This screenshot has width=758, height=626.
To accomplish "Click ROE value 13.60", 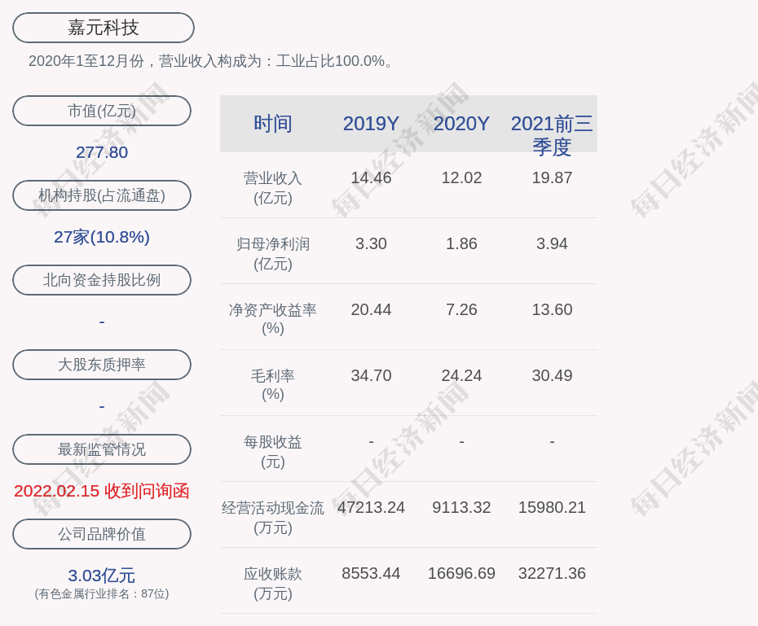I will 552,309.
